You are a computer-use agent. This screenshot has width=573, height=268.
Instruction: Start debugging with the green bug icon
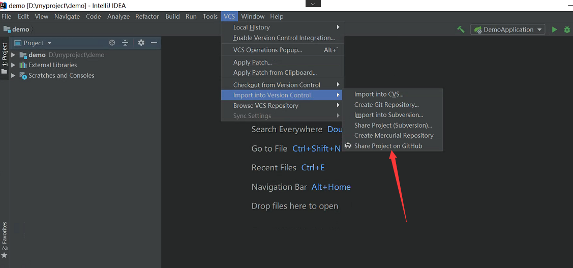(x=567, y=29)
